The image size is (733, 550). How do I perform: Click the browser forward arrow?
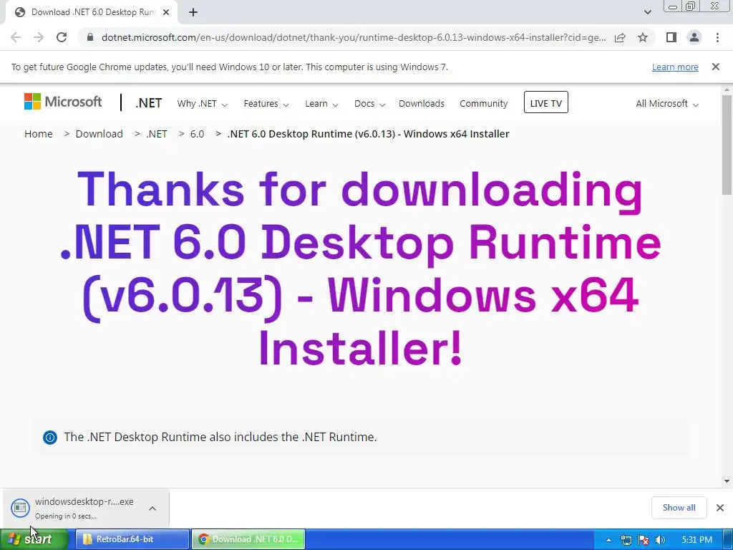(39, 37)
